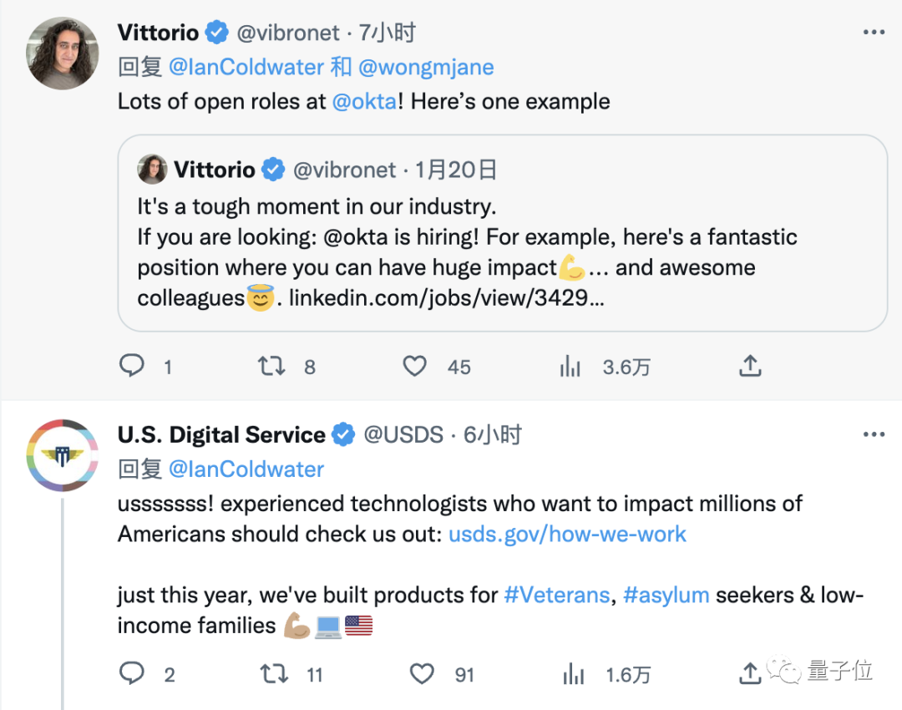Reply to Vittorio's Okta tweet
The image size is (902, 710).
pyautogui.click(x=132, y=366)
